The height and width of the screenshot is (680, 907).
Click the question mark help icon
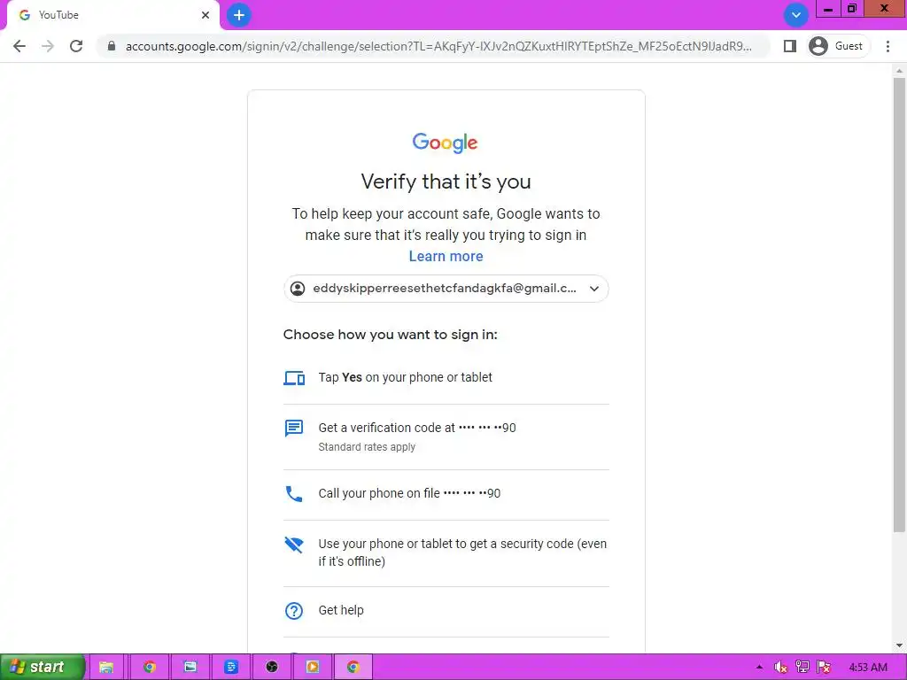[x=294, y=611]
